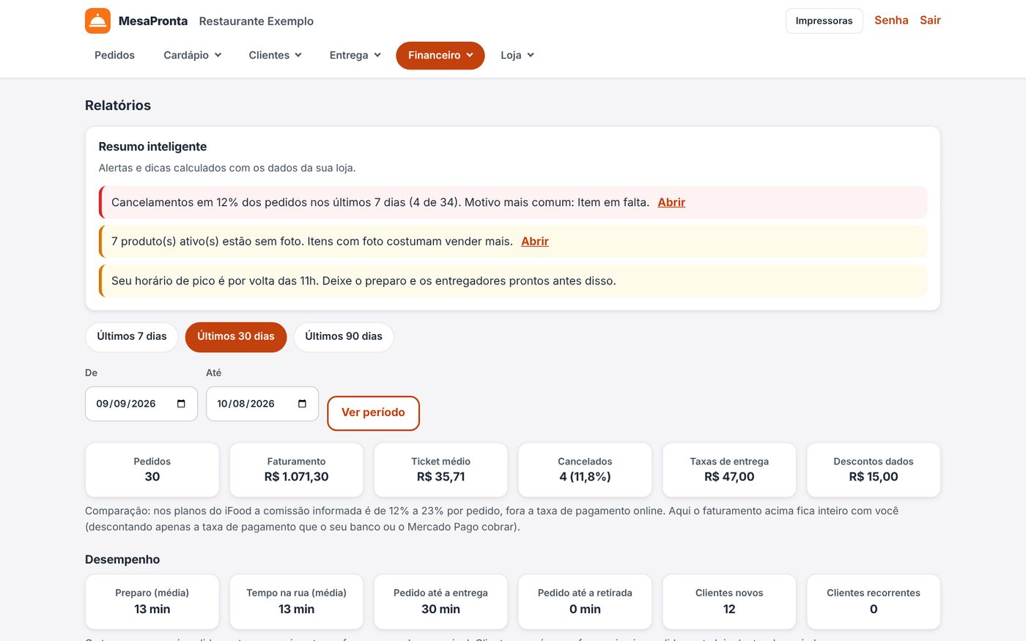Click the MesaPronta cloche logo icon
Viewport: 1026px width, 641px height.
pos(97,21)
